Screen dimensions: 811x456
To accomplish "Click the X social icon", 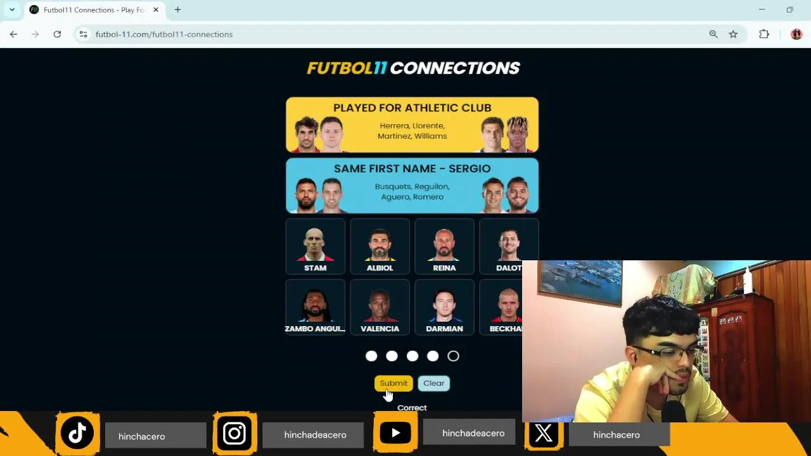I will coord(544,434).
